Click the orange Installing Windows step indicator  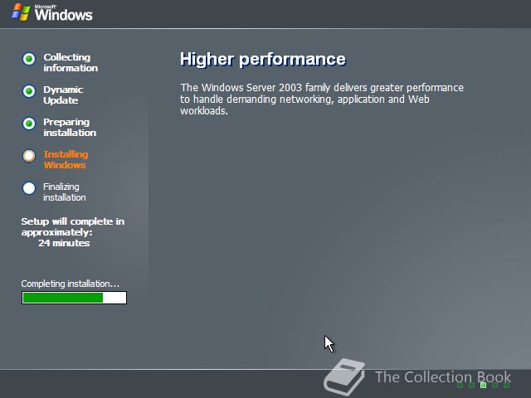[29, 156]
